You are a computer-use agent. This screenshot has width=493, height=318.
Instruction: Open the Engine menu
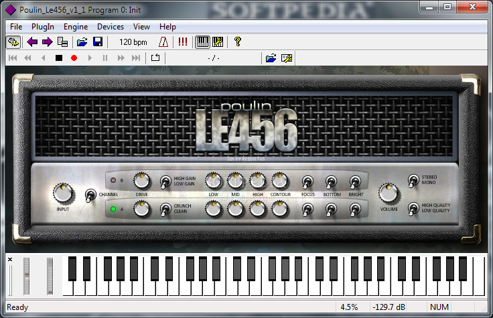[x=76, y=27]
